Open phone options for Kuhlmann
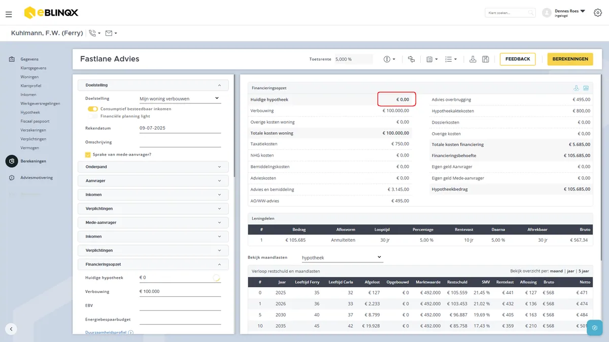Screen dimensions: 609x342 pos(94,33)
